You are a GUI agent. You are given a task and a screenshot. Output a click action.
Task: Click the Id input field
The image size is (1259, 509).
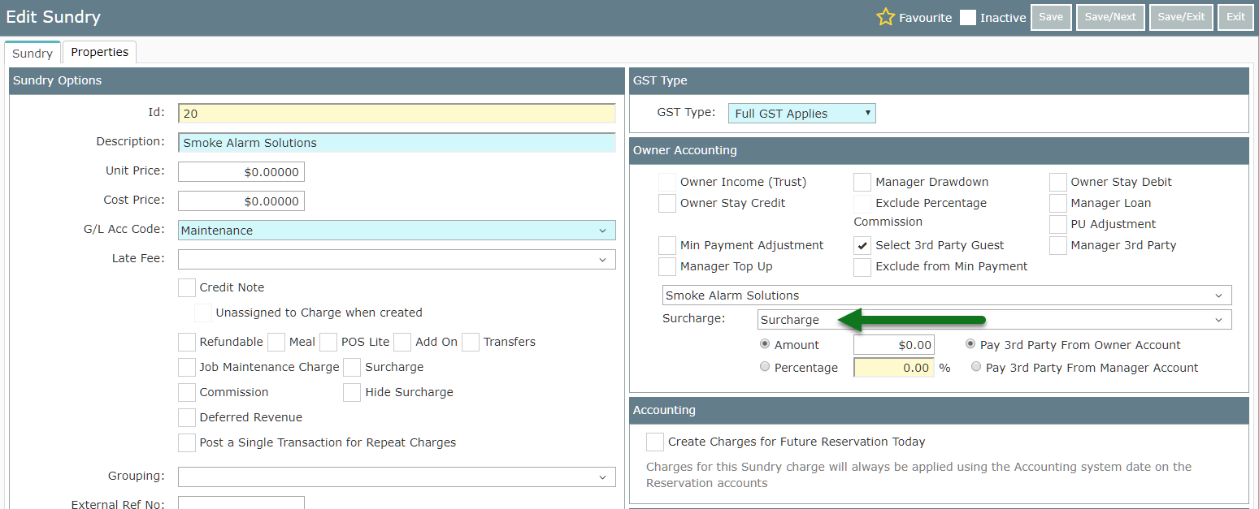pos(397,114)
